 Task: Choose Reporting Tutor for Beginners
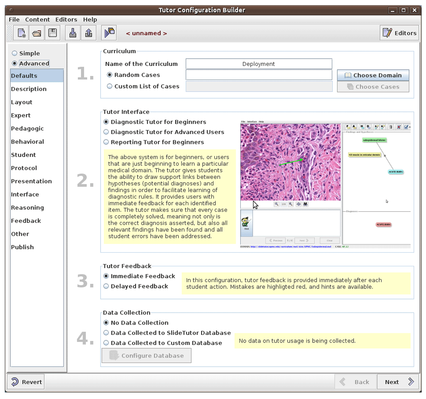pyautogui.click(x=153, y=142)
